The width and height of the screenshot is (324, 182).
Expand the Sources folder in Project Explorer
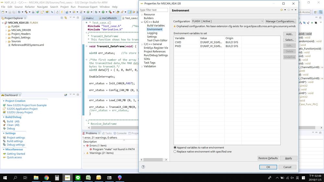6,41
